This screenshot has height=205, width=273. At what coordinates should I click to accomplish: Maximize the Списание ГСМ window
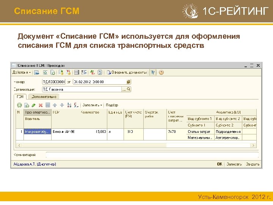tap(252, 66)
